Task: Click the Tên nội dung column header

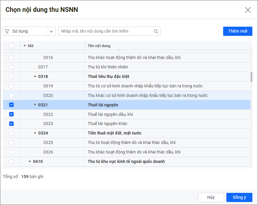Action: [x=99, y=46]
